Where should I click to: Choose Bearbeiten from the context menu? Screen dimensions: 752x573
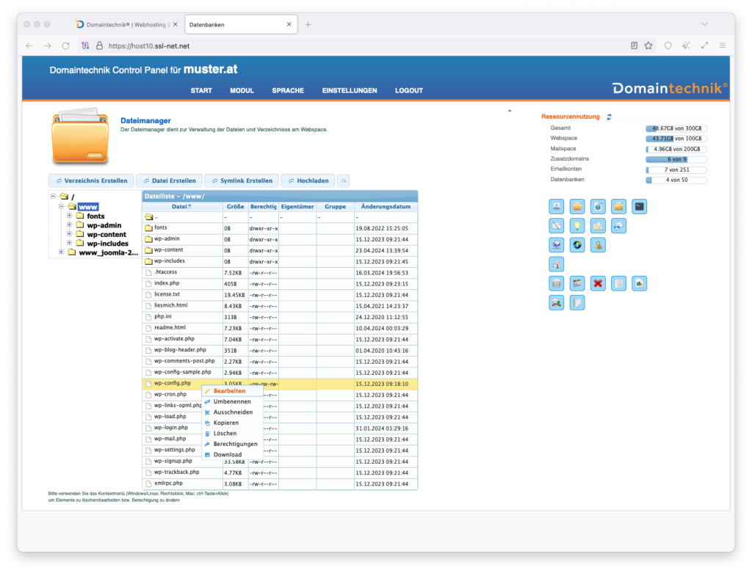(229, 391)
